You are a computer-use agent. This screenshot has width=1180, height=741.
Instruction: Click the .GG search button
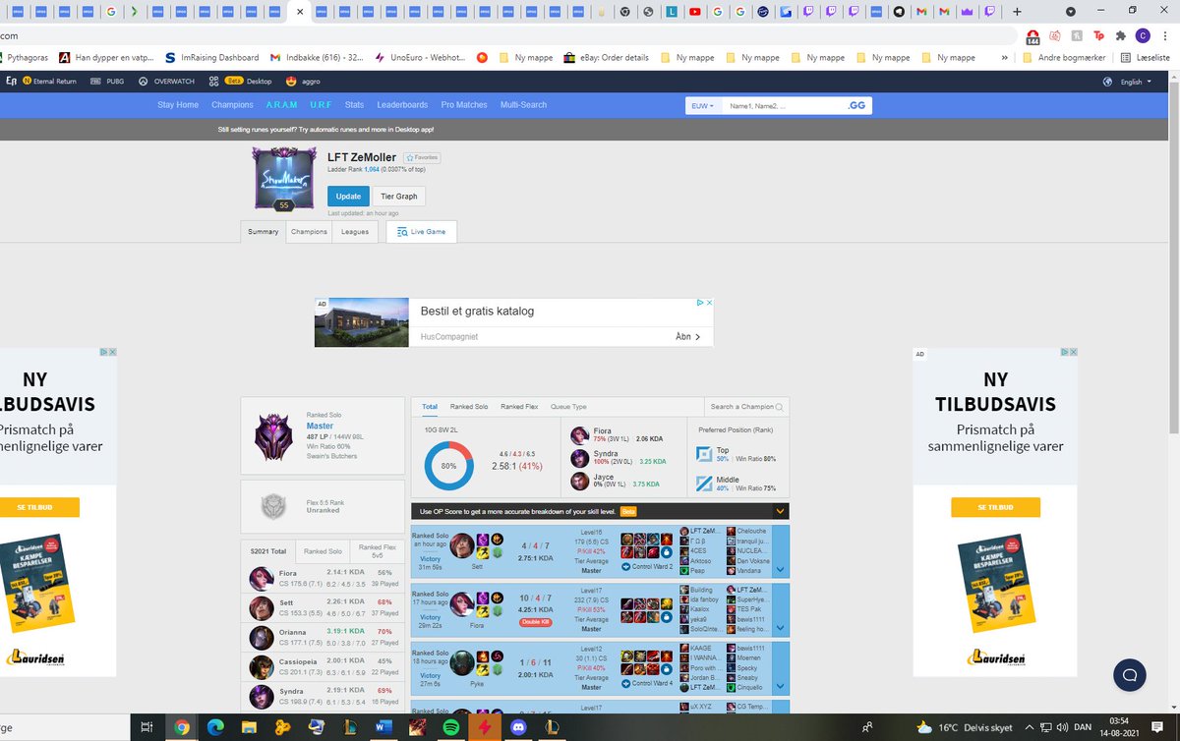pos(855,104)
